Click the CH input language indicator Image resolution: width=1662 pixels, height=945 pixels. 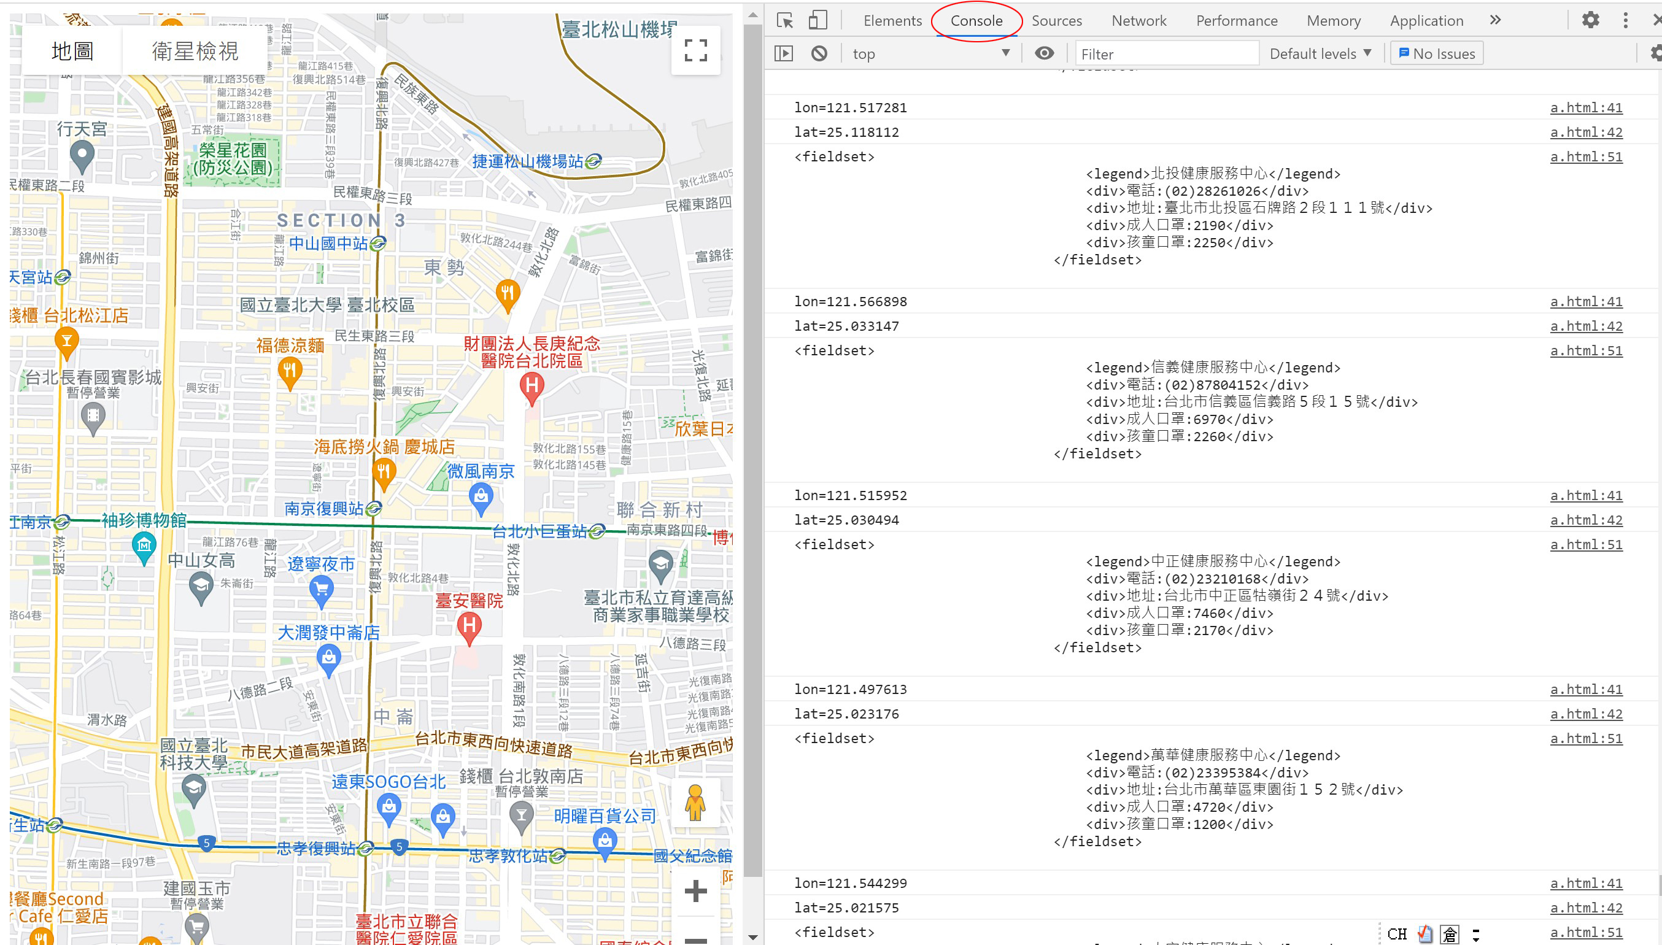(1397, 934)
